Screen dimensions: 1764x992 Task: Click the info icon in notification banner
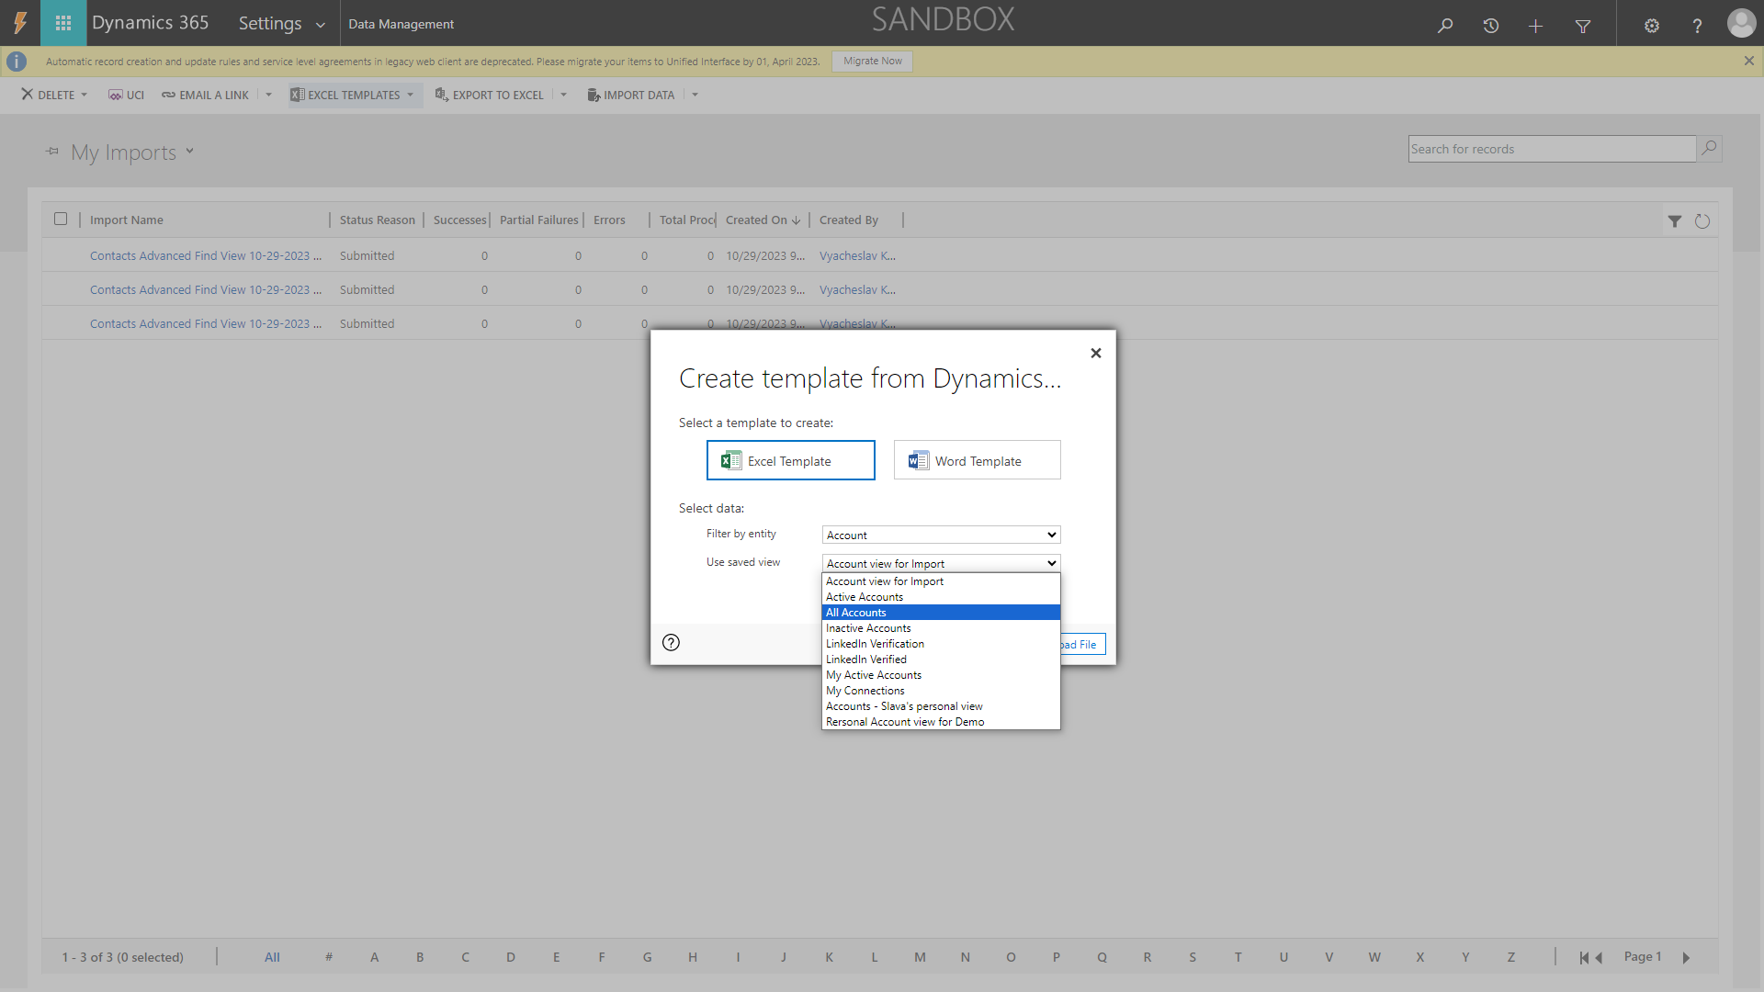point(17,62)
